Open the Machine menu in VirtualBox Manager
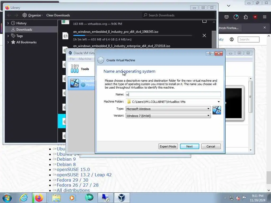Image resolution: width=271 pixels, height=203 pixels. 85,59
